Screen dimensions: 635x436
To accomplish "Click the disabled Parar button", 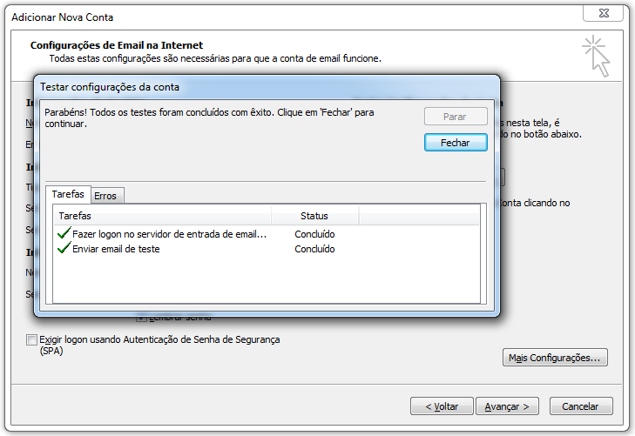I will [x=456, y=117].
